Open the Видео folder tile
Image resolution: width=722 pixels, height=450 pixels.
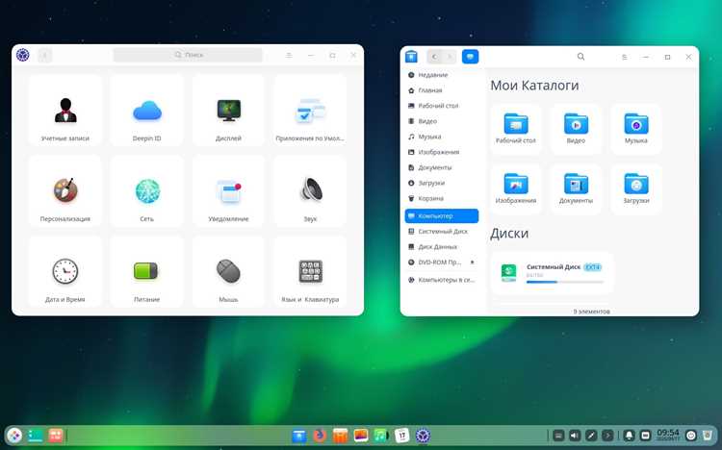[x=576, y=129]
